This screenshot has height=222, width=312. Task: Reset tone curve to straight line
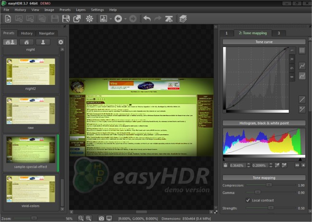point(302,99)
